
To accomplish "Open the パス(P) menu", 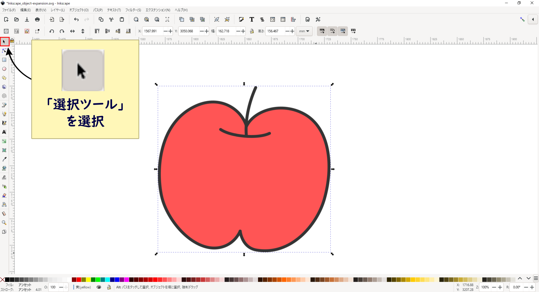I will pyautogui.click(x=98, y=10).
